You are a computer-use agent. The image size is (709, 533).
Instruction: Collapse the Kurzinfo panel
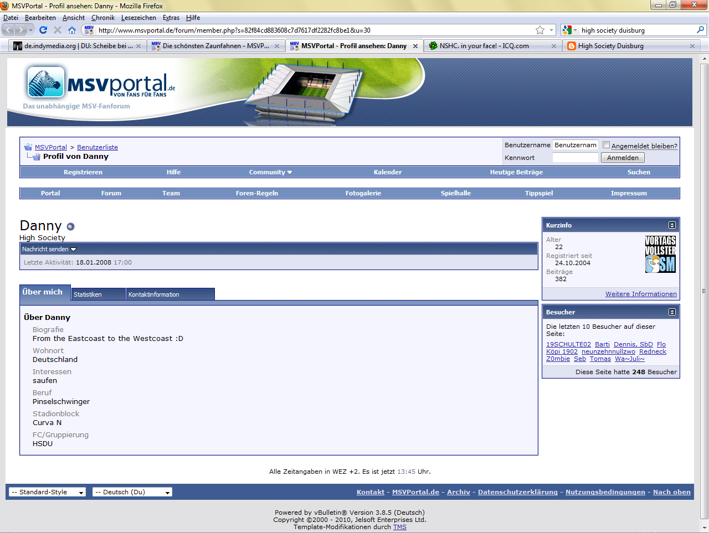[x=672, y=225]
